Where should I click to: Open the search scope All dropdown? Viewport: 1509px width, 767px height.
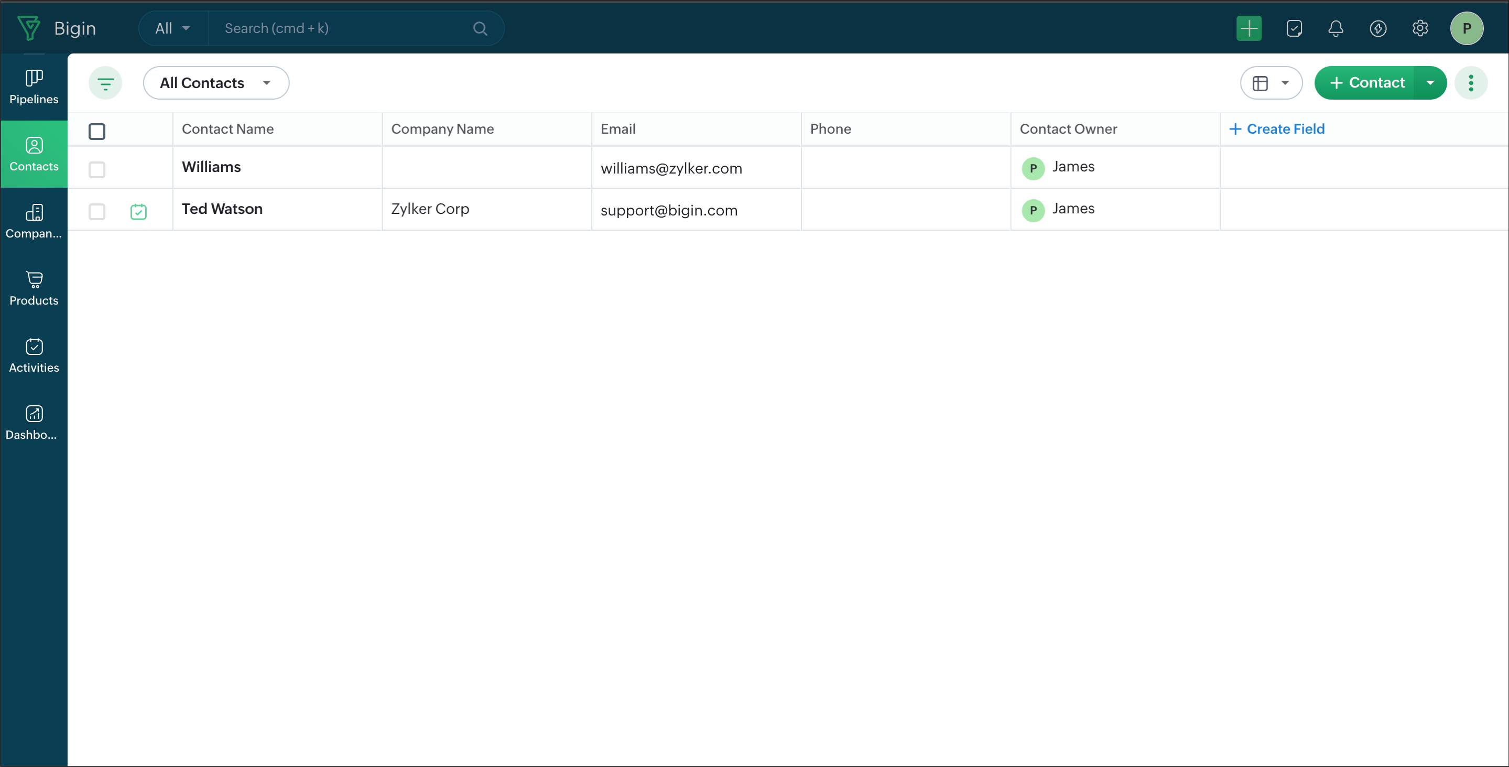(172, 28)
